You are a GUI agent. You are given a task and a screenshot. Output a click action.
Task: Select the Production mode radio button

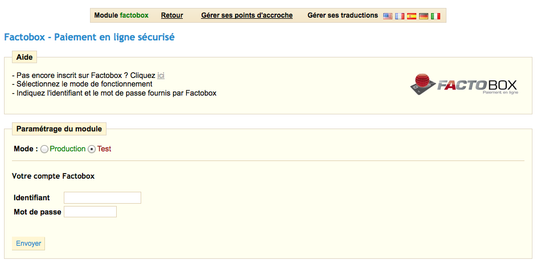(x=44, y=149)
